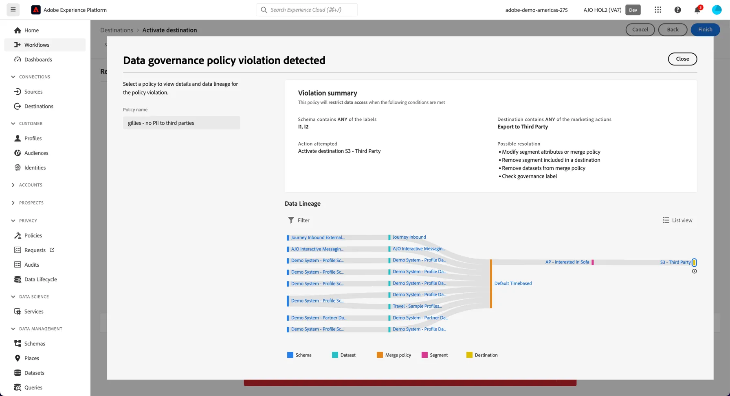
Task: Click the Search Experience Cloud field
Action: click(306, 10)
